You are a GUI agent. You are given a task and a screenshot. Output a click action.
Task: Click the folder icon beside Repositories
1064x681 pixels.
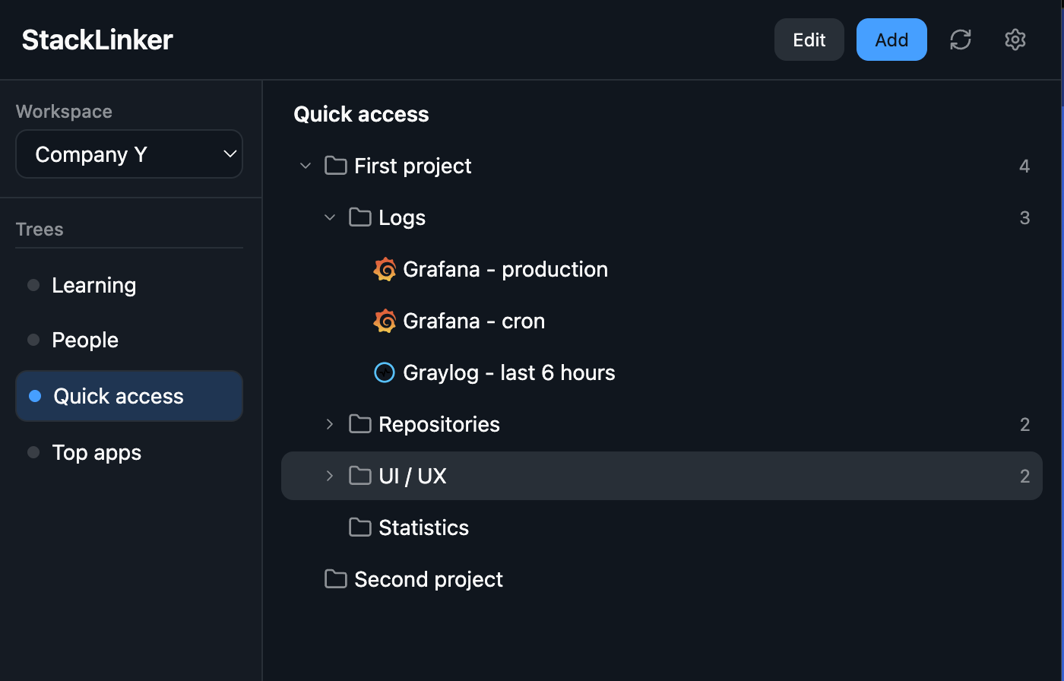(359, 424)
